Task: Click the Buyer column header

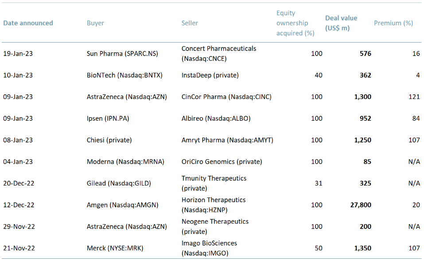Action: (x=95, y=23)
